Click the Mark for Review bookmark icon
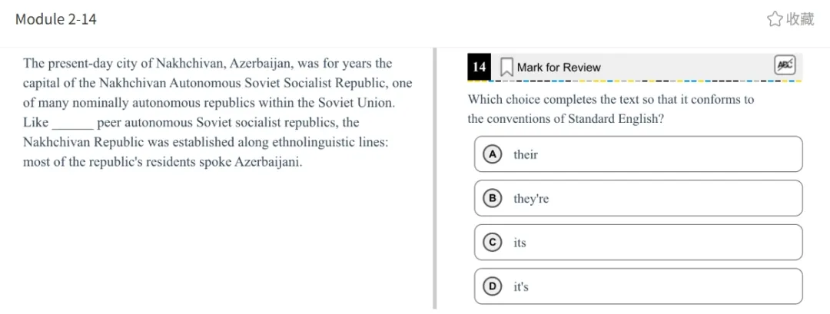Image resolution: width=830 pixels, height=314 pixels. (506, 68)
